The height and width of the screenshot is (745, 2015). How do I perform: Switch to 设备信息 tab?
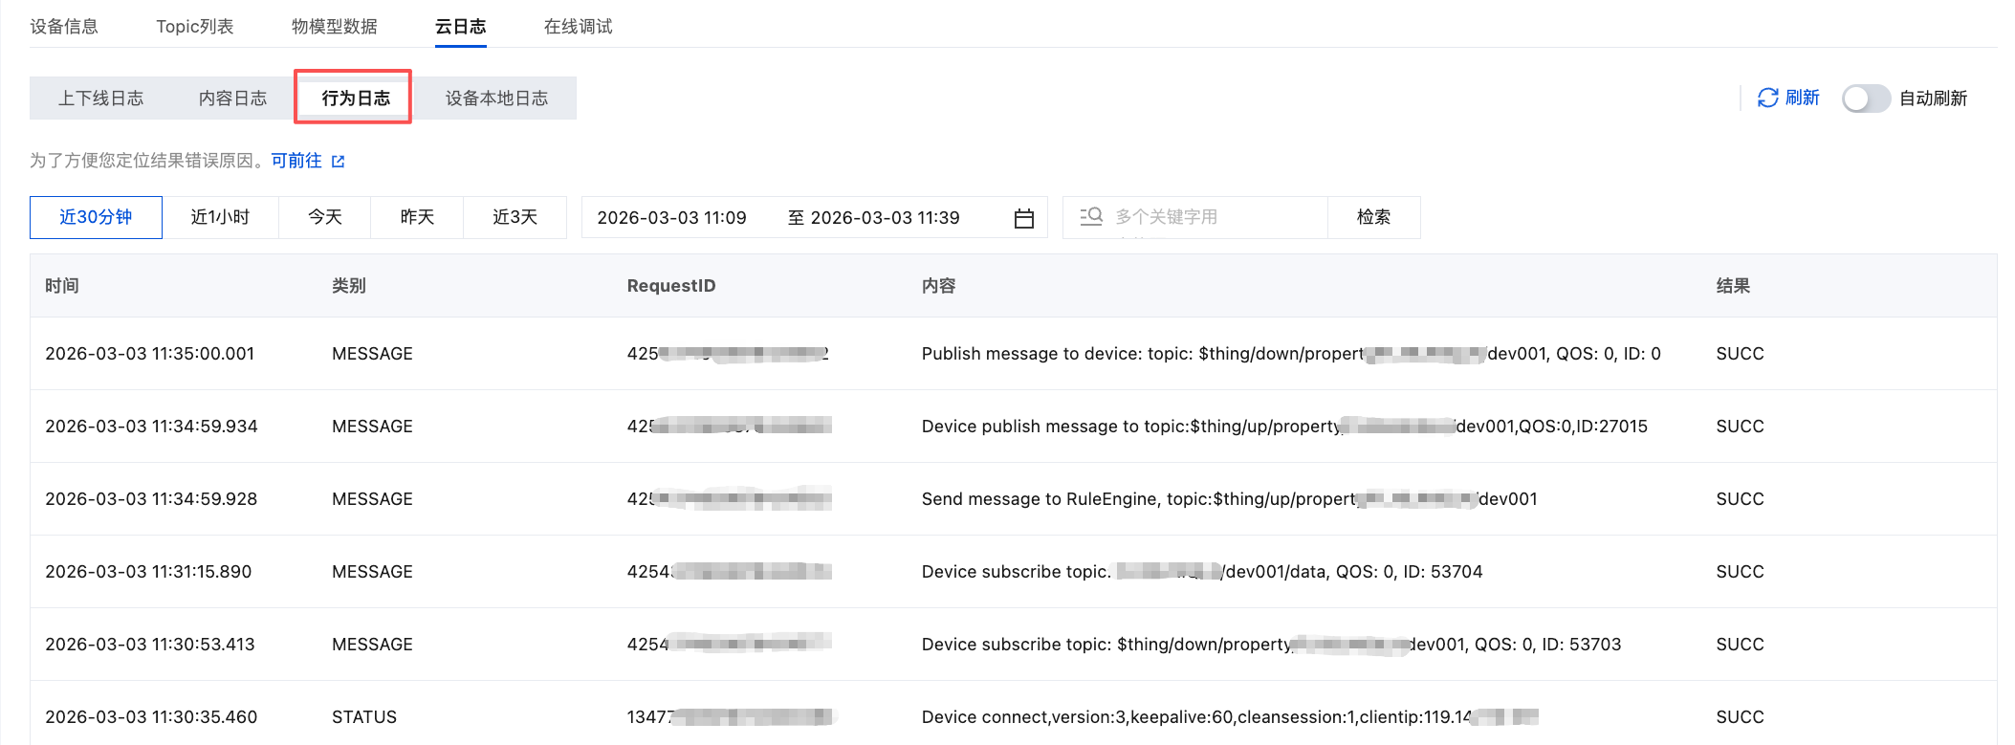click(x=64, y=27)
